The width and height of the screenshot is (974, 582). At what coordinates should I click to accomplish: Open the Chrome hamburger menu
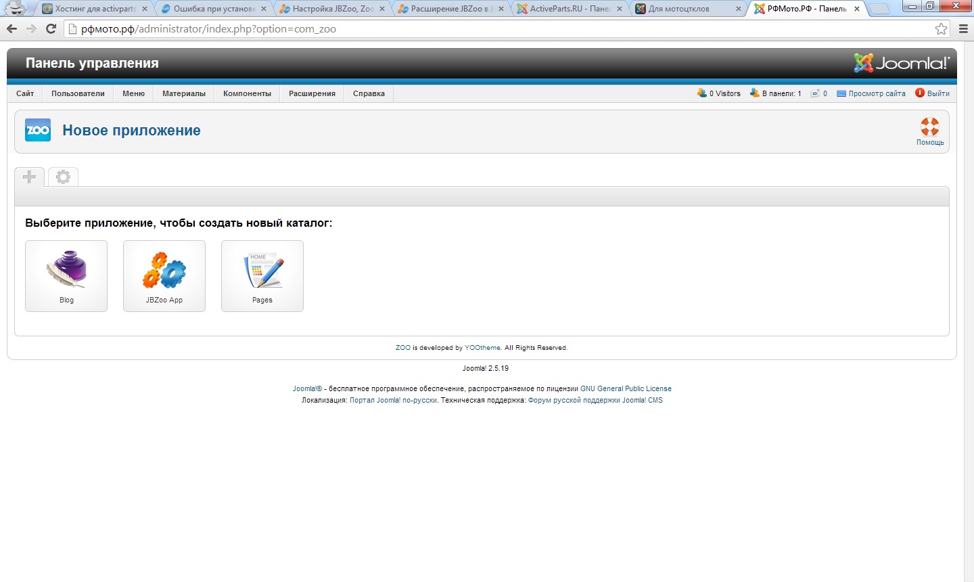click(x=963, y=29)
